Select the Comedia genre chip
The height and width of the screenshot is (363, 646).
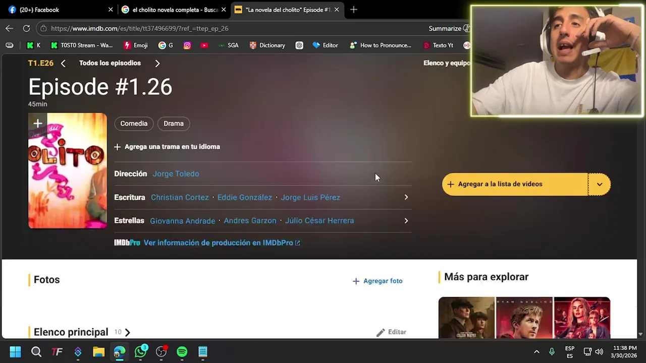pyautogui.click(x=134, y=124)
